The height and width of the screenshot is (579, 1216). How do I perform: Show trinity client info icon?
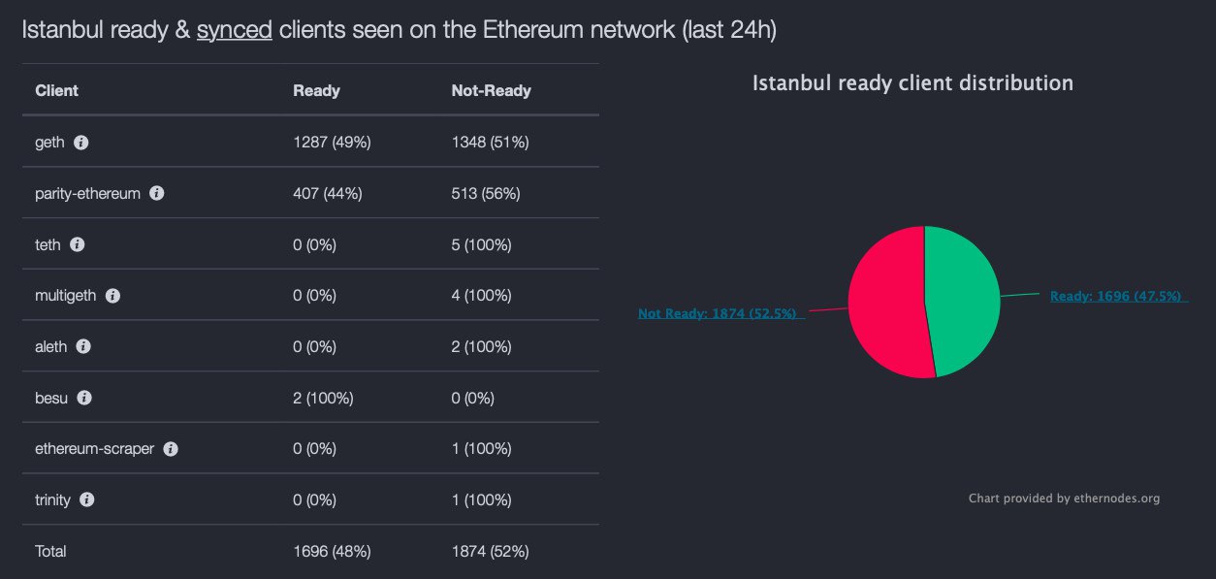(x=87, y=499)
